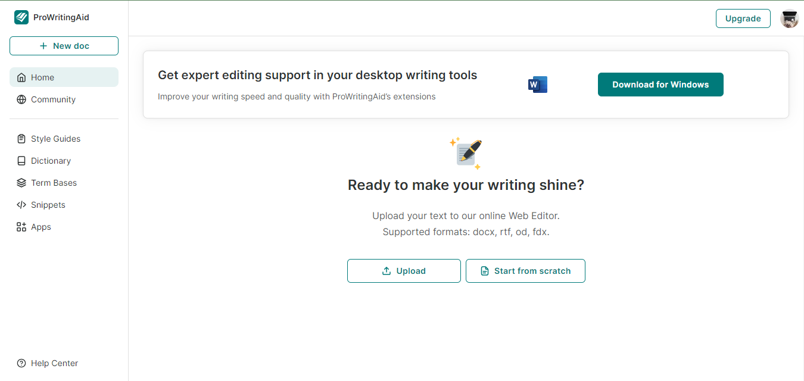The image size is (804, 381).
Task: Open Term Bases via its layers icon
Action: [x=21, y=183]
